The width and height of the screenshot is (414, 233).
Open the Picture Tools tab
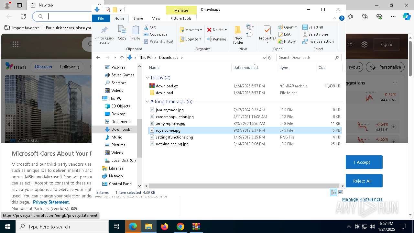pyautogui.click(x=181, y=18)
